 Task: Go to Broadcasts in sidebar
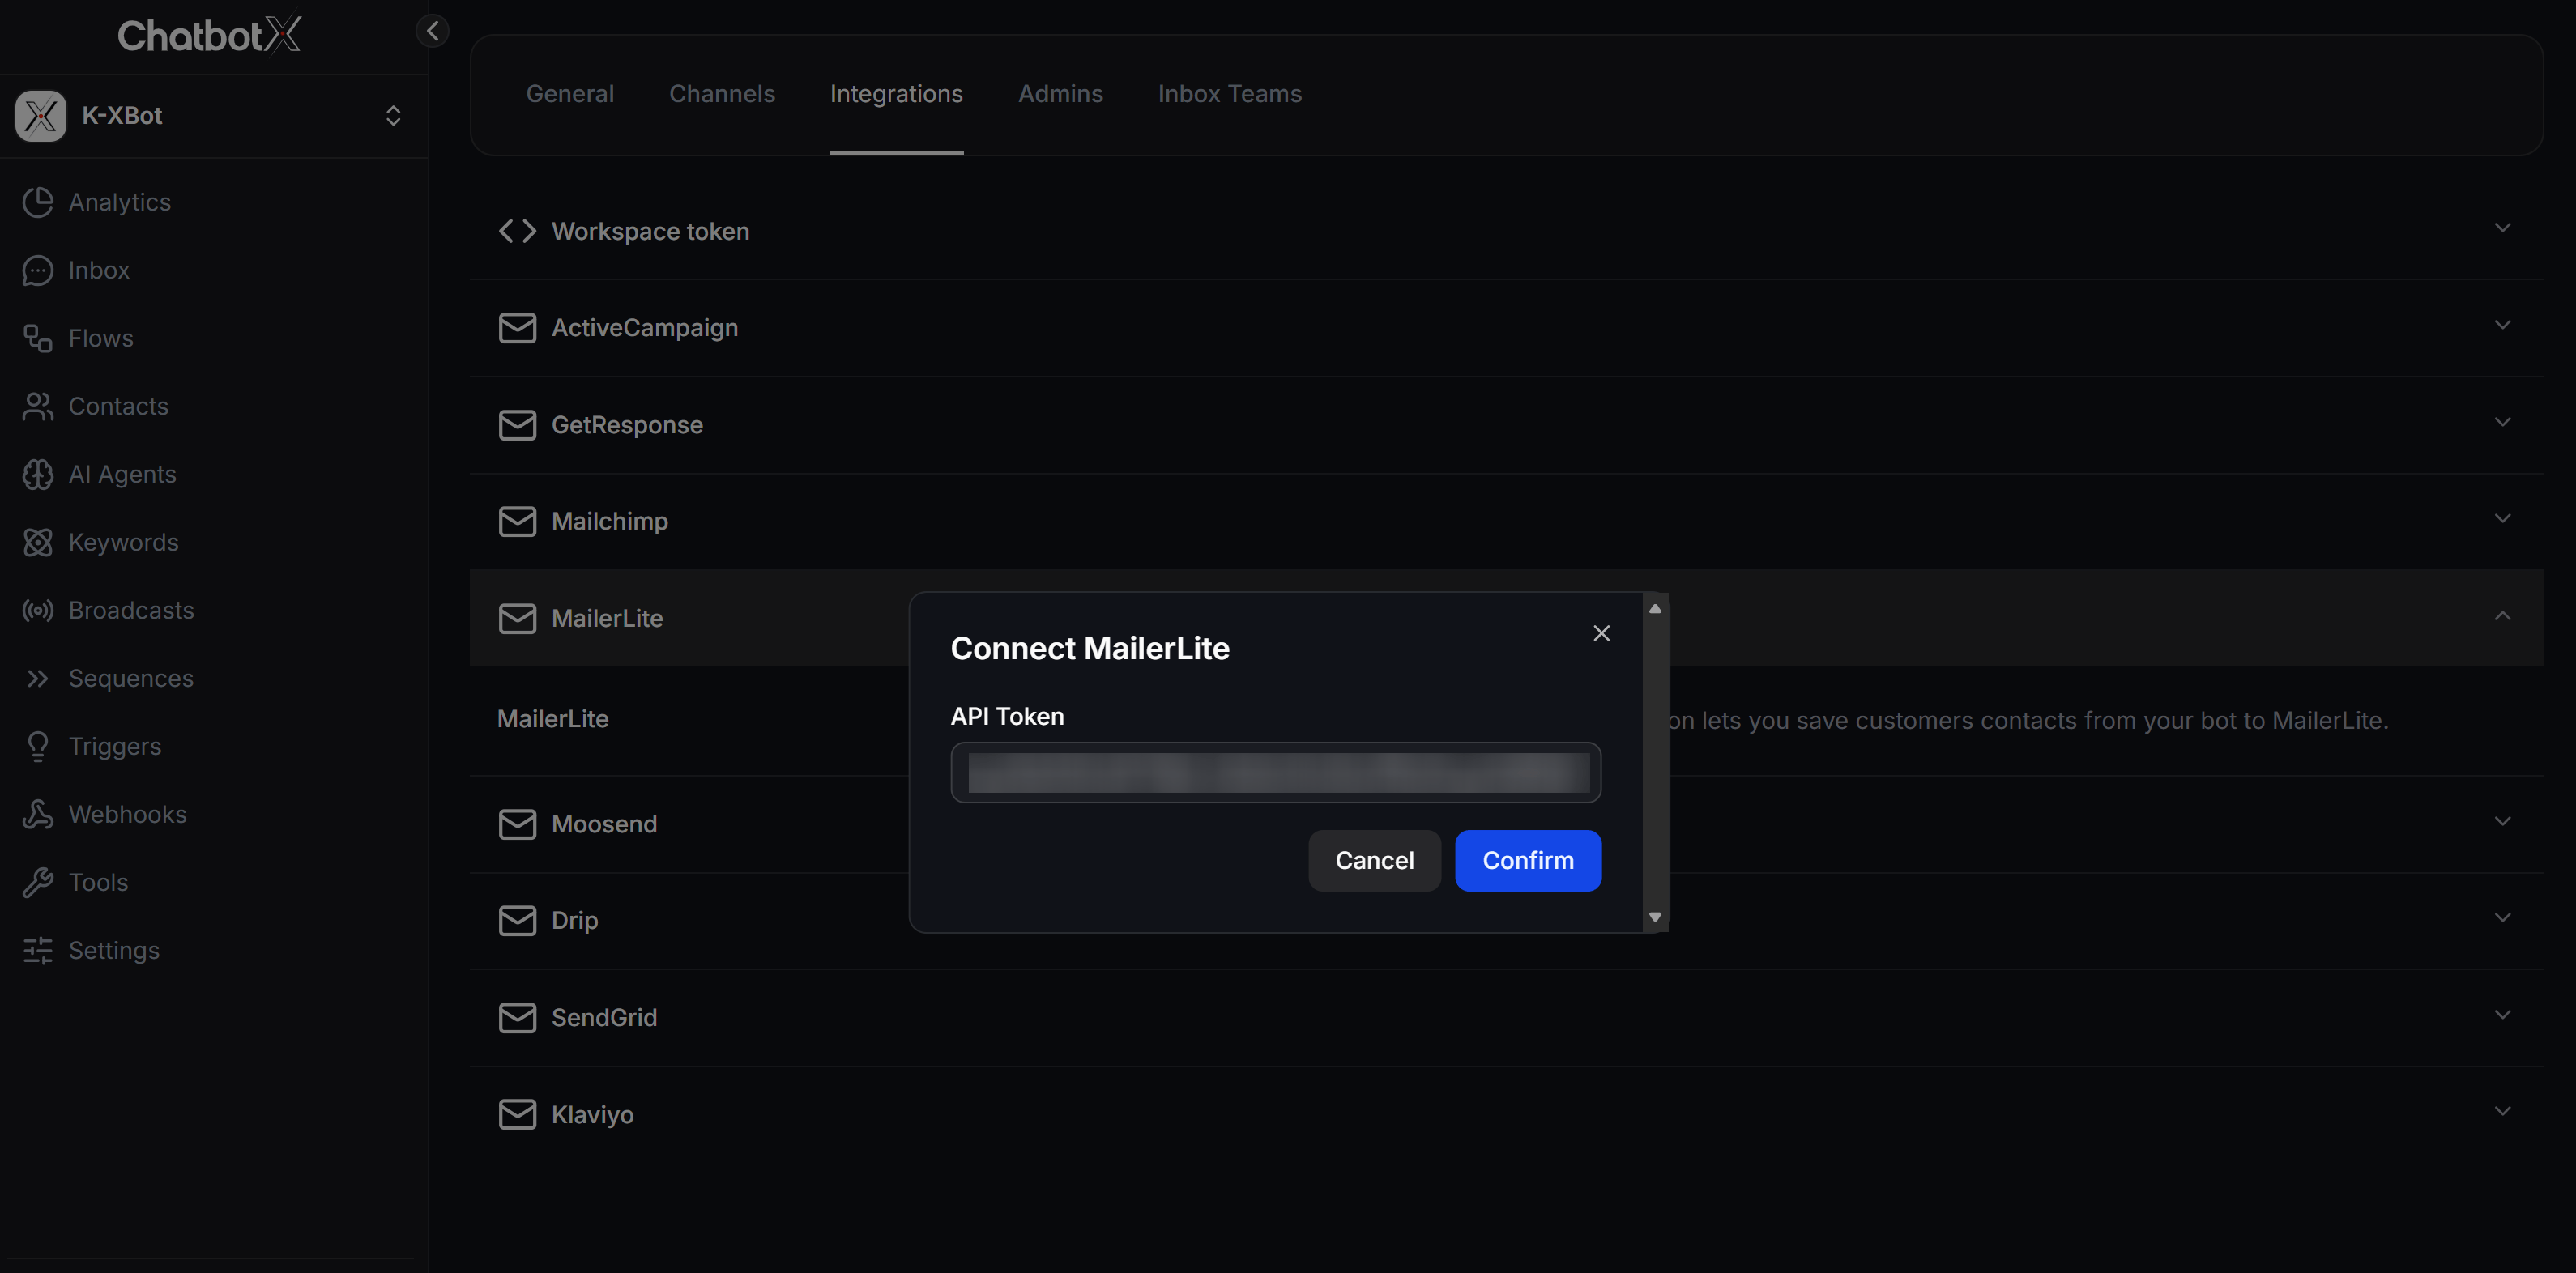[x=131, y=610]
